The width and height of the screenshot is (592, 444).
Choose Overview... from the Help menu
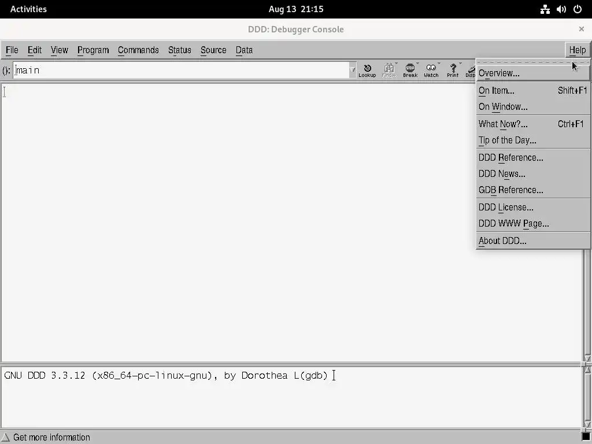[x=533, y=73]
